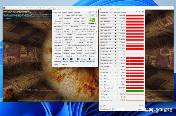
Task: Open Validation tab in Sensors window
Action: pos(124,12)
